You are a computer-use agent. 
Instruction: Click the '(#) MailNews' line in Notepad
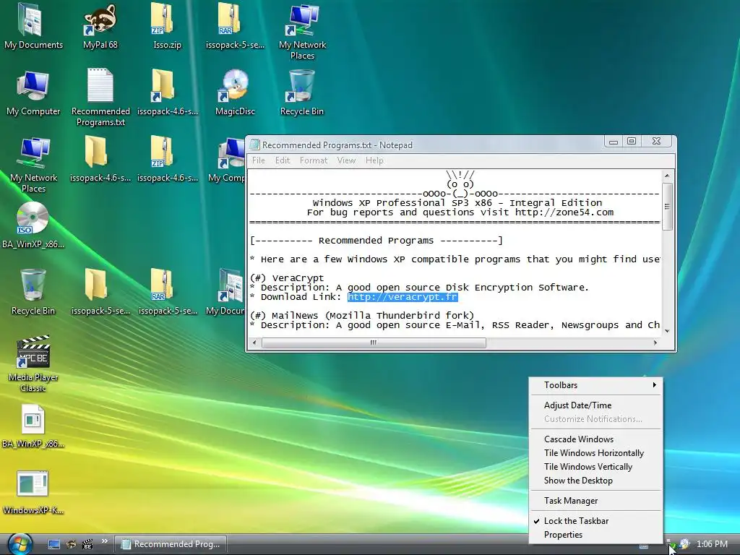pyautogui.click(x=361, y=315)
